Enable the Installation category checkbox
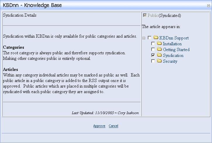Screen dimensions: 212x143 coord(153,44)
